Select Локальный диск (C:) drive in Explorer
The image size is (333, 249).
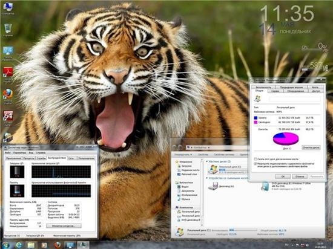pyautogui.click(x=228, y=169)
